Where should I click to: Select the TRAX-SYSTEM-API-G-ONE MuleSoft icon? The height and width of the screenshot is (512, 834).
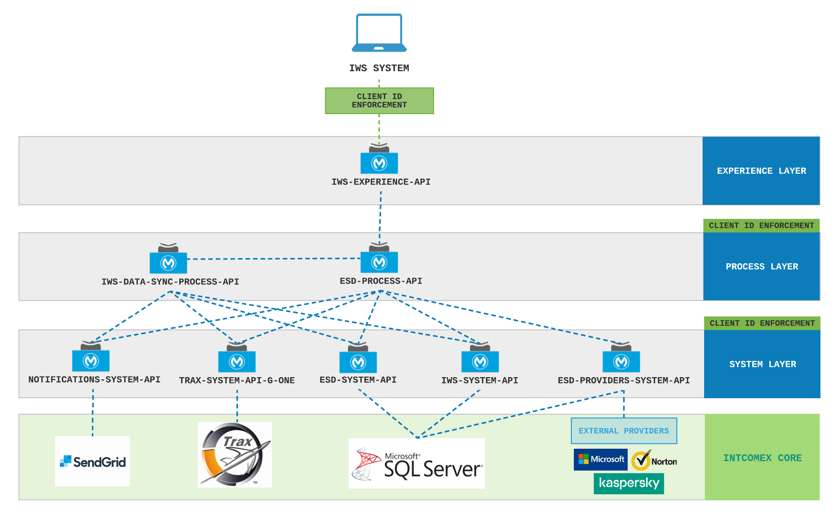237,357
